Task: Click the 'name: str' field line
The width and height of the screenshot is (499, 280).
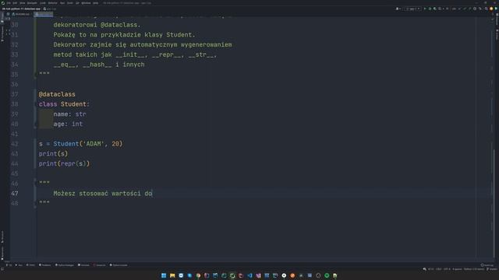Action: tap(69, 114)
